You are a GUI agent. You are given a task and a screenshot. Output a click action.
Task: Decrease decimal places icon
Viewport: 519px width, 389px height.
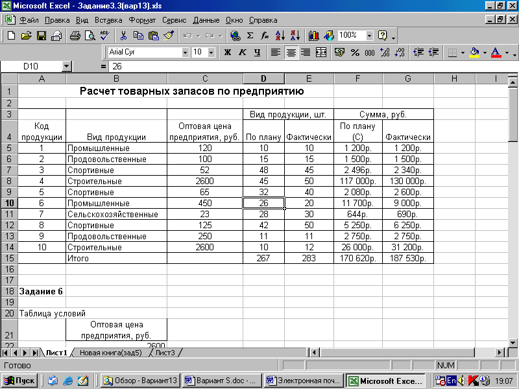click(x=400, y=53)
